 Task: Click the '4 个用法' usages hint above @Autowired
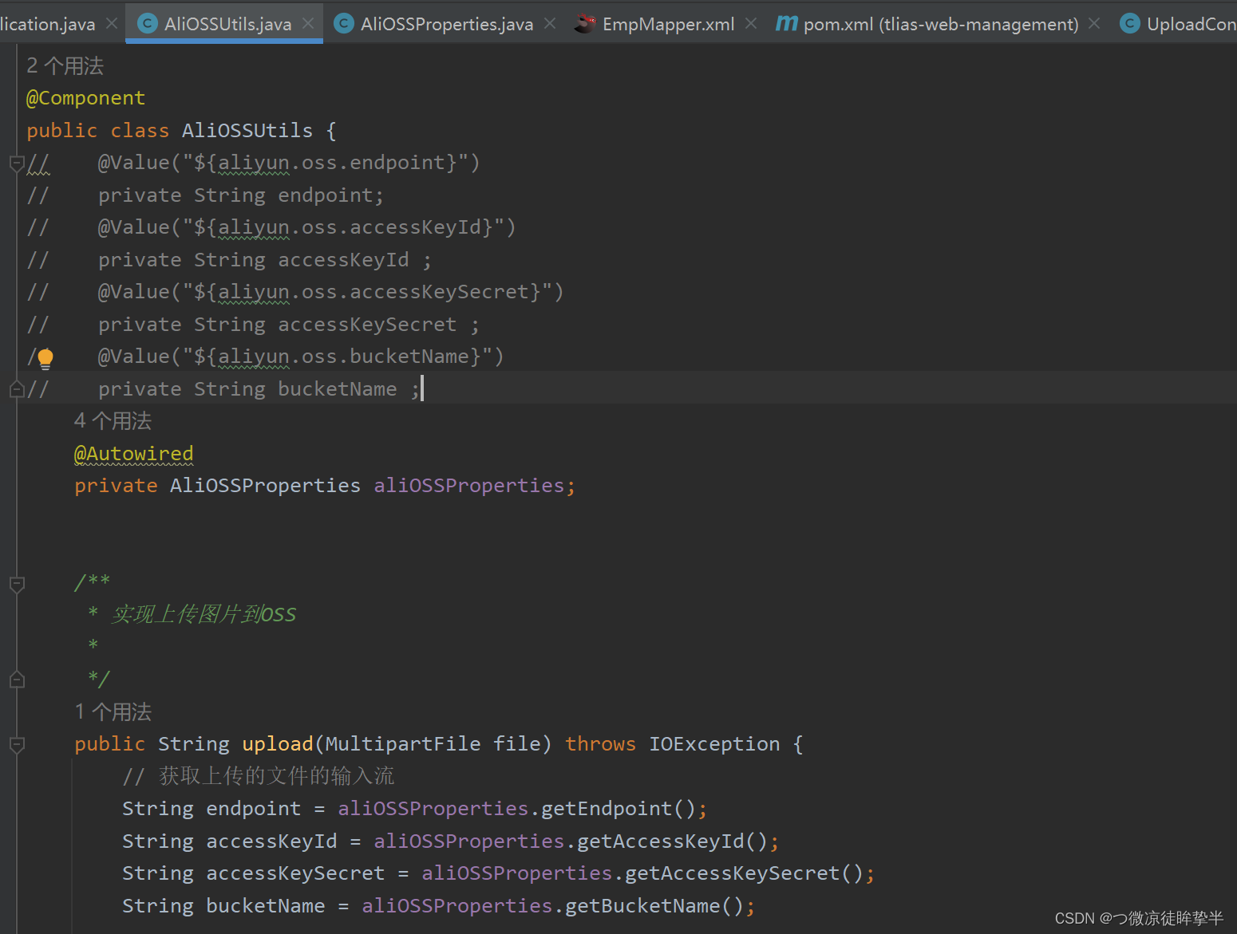click(x=113, y=421)
